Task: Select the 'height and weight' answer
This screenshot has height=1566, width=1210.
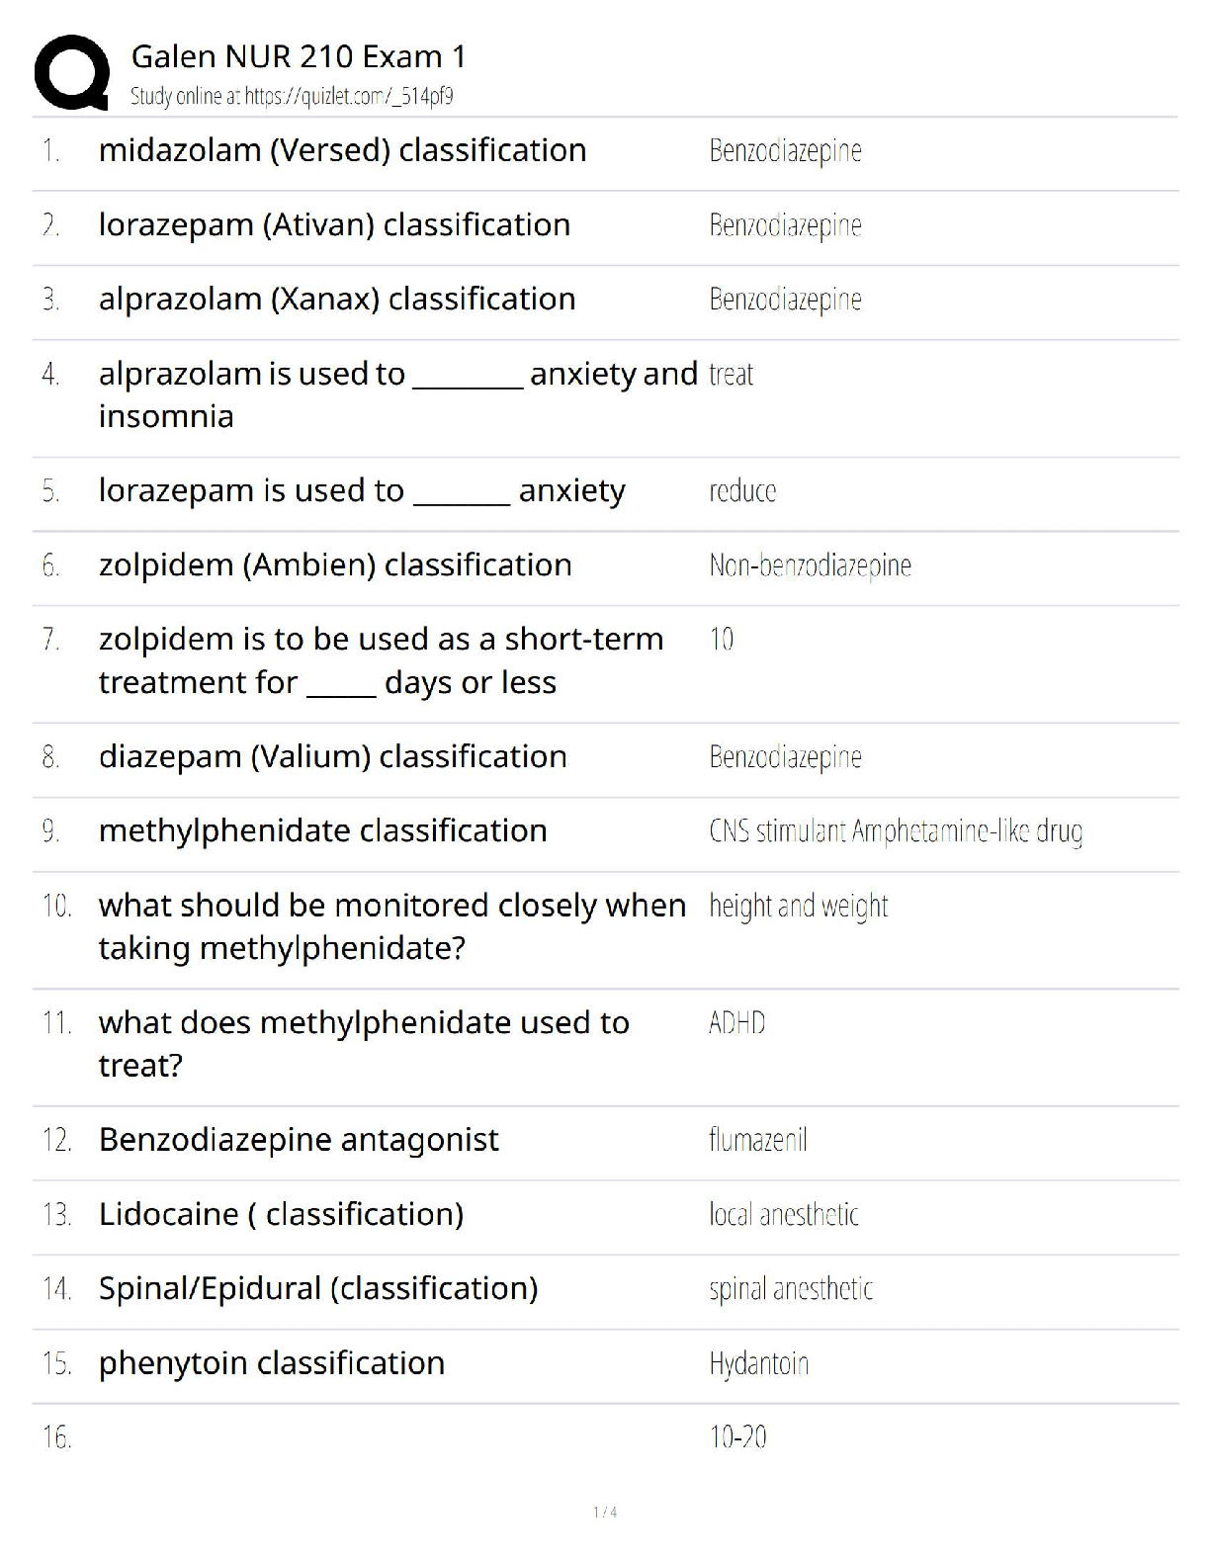Action: pos(798,906)
